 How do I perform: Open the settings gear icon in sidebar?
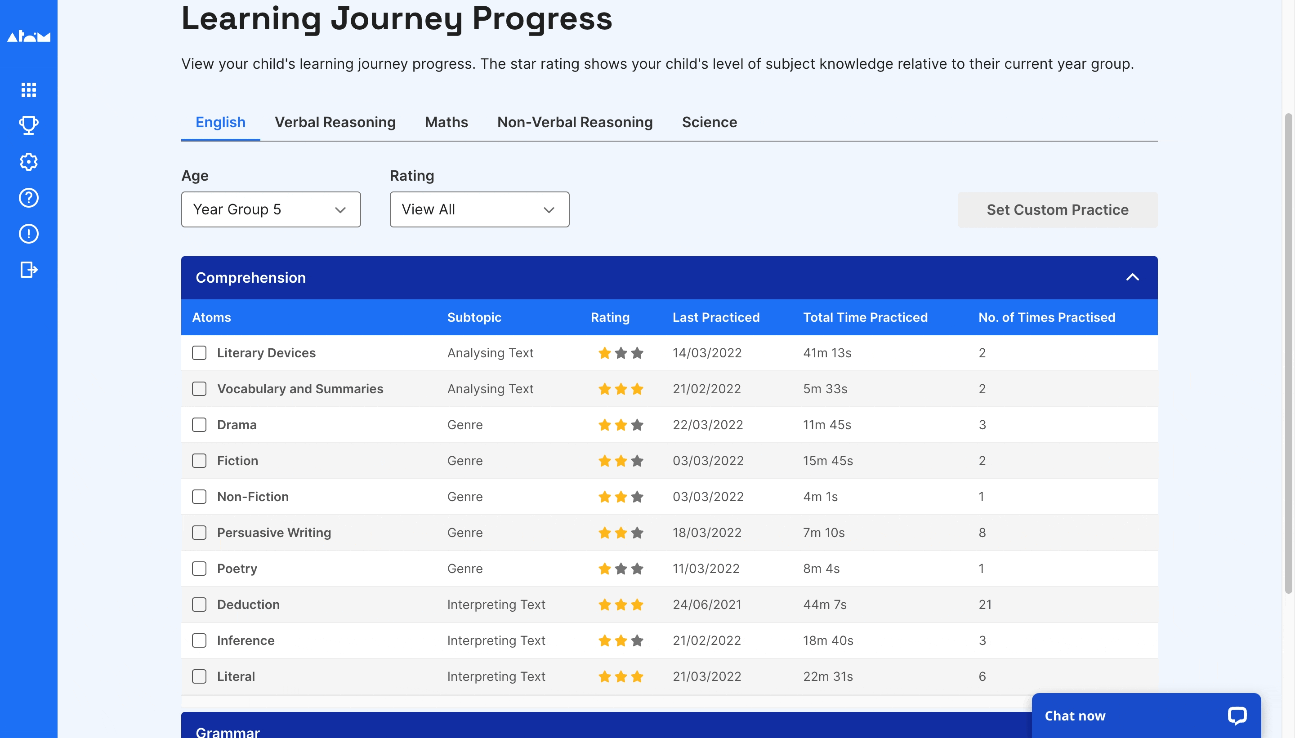pos(28,161)
